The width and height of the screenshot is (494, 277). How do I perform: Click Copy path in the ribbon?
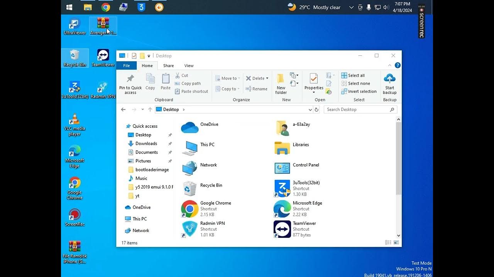(x=188, y=83)
